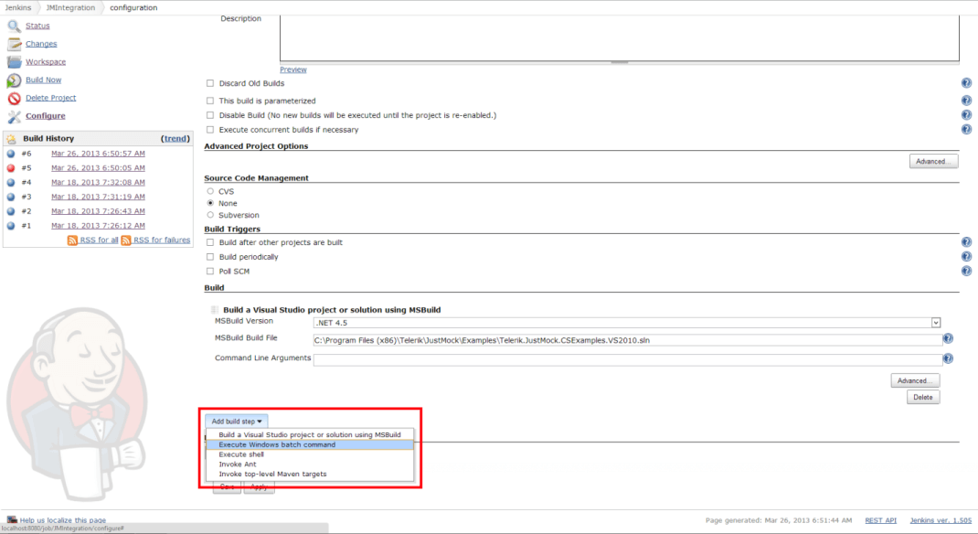Open the REST API link
The image size is (978, 534).
tap(881, 520)
